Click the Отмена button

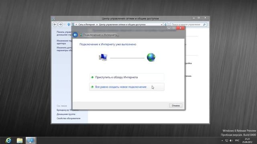click(175, 106)
